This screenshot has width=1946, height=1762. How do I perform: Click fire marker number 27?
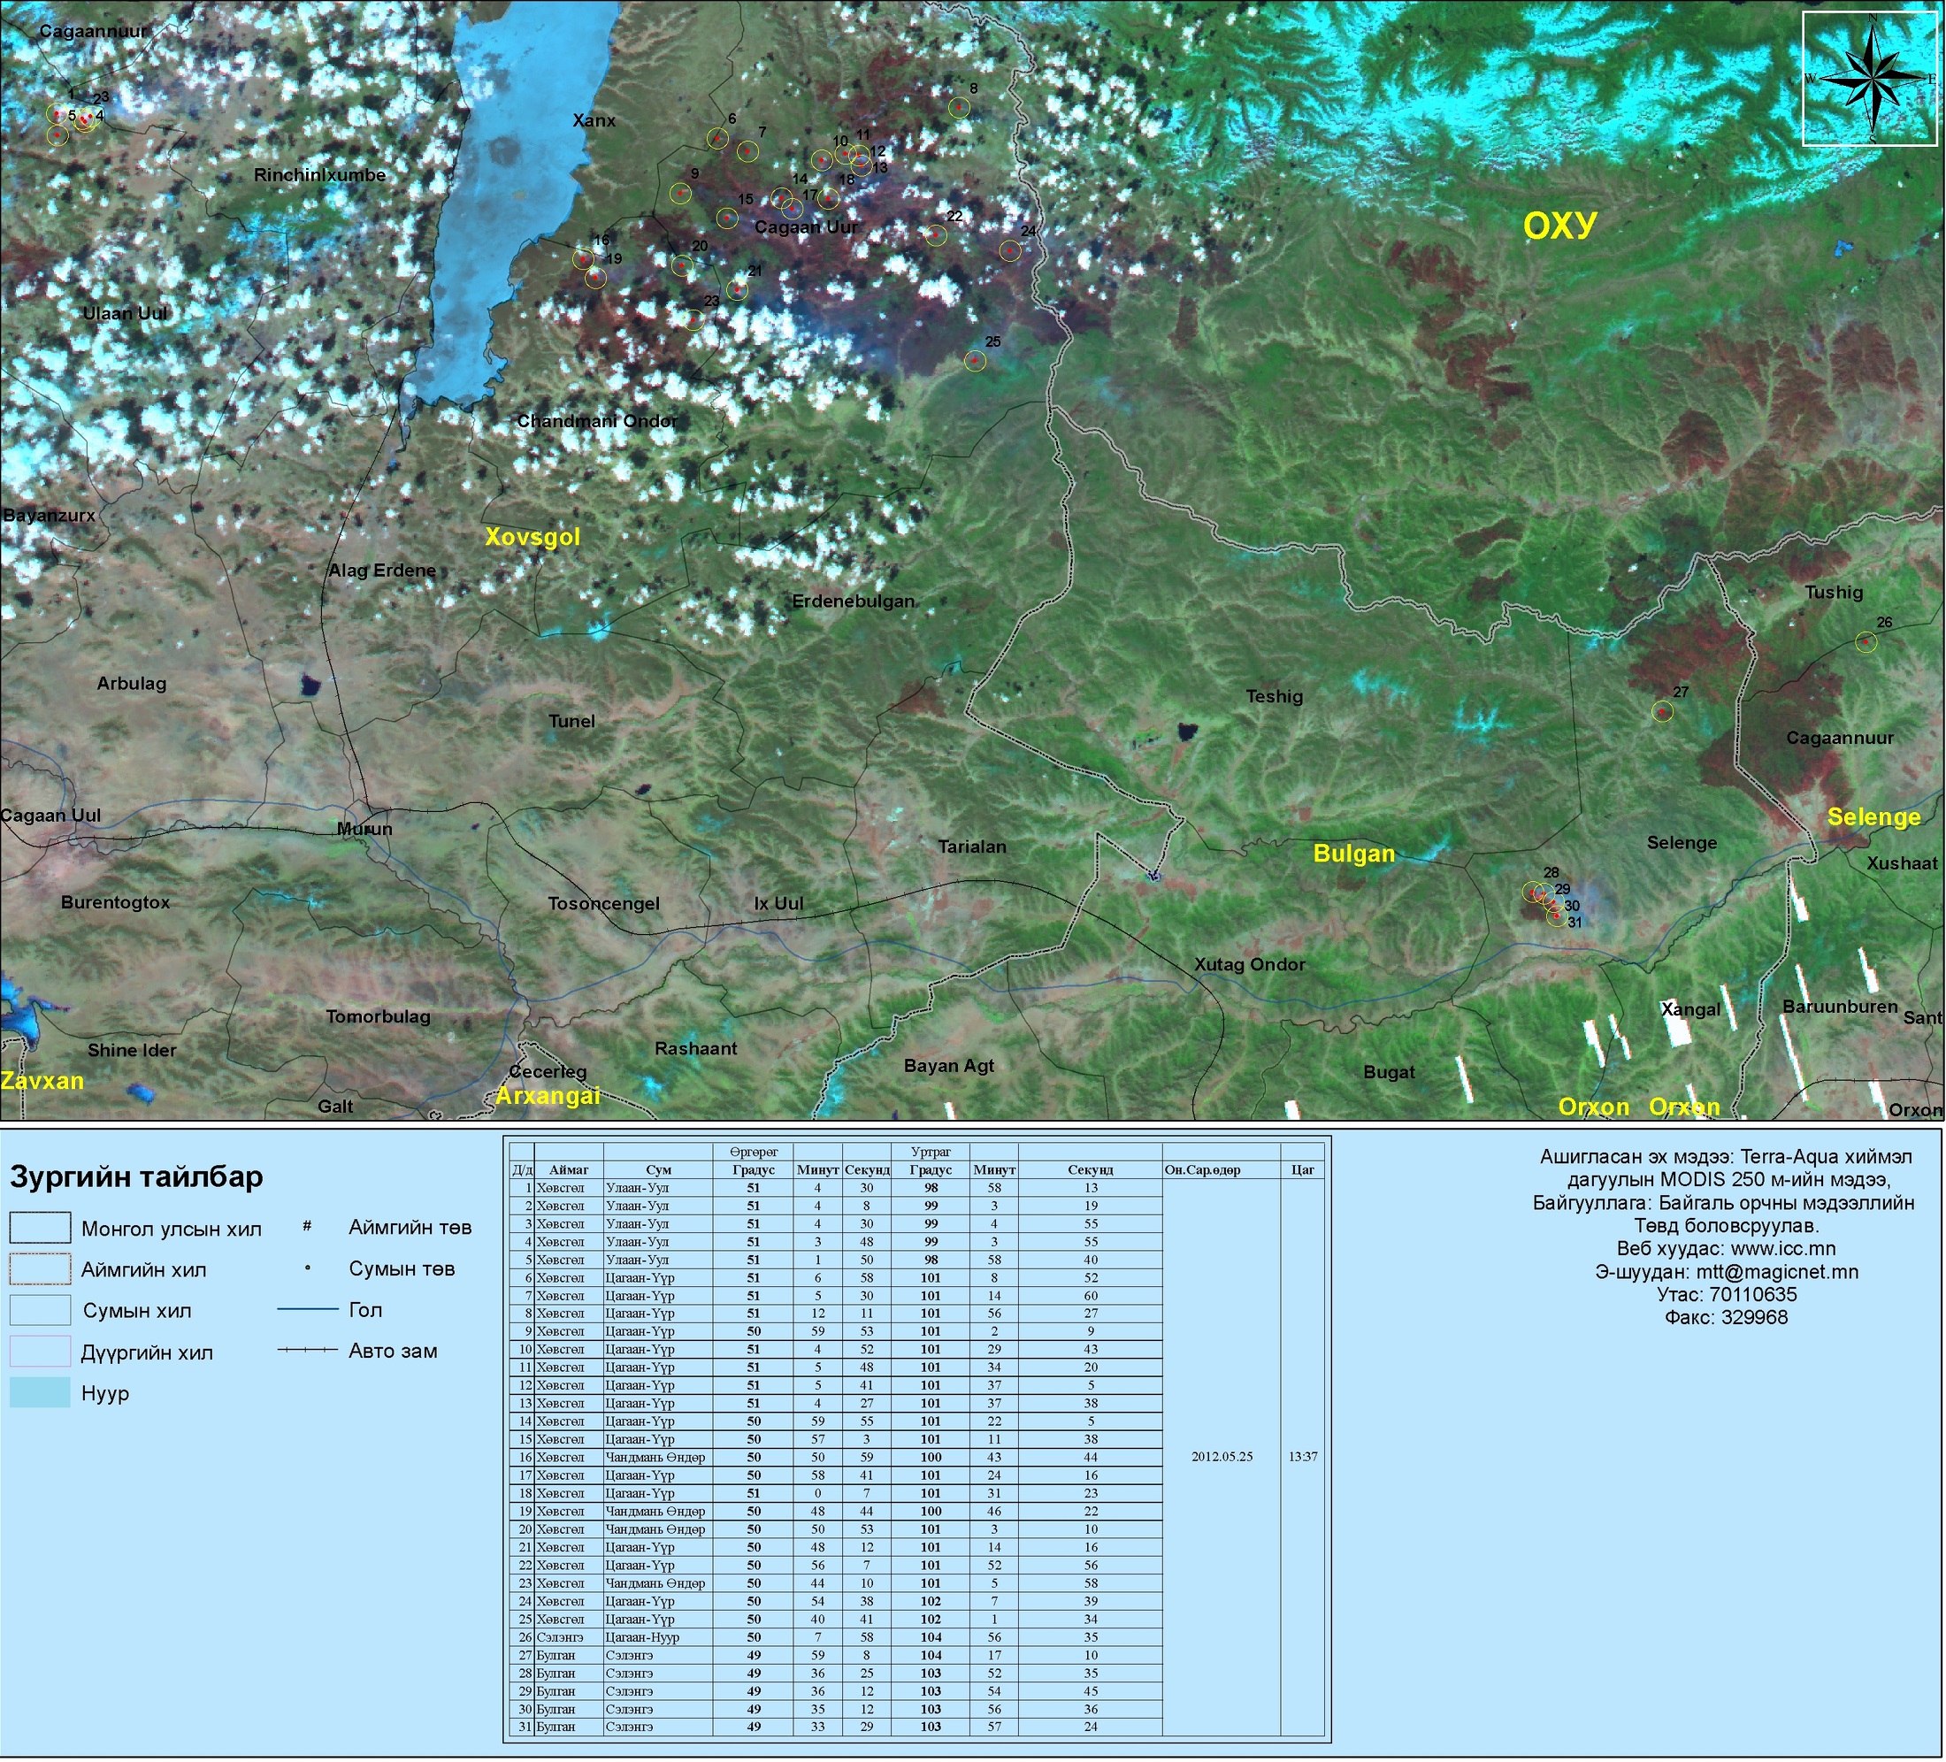click(1661, 711)
